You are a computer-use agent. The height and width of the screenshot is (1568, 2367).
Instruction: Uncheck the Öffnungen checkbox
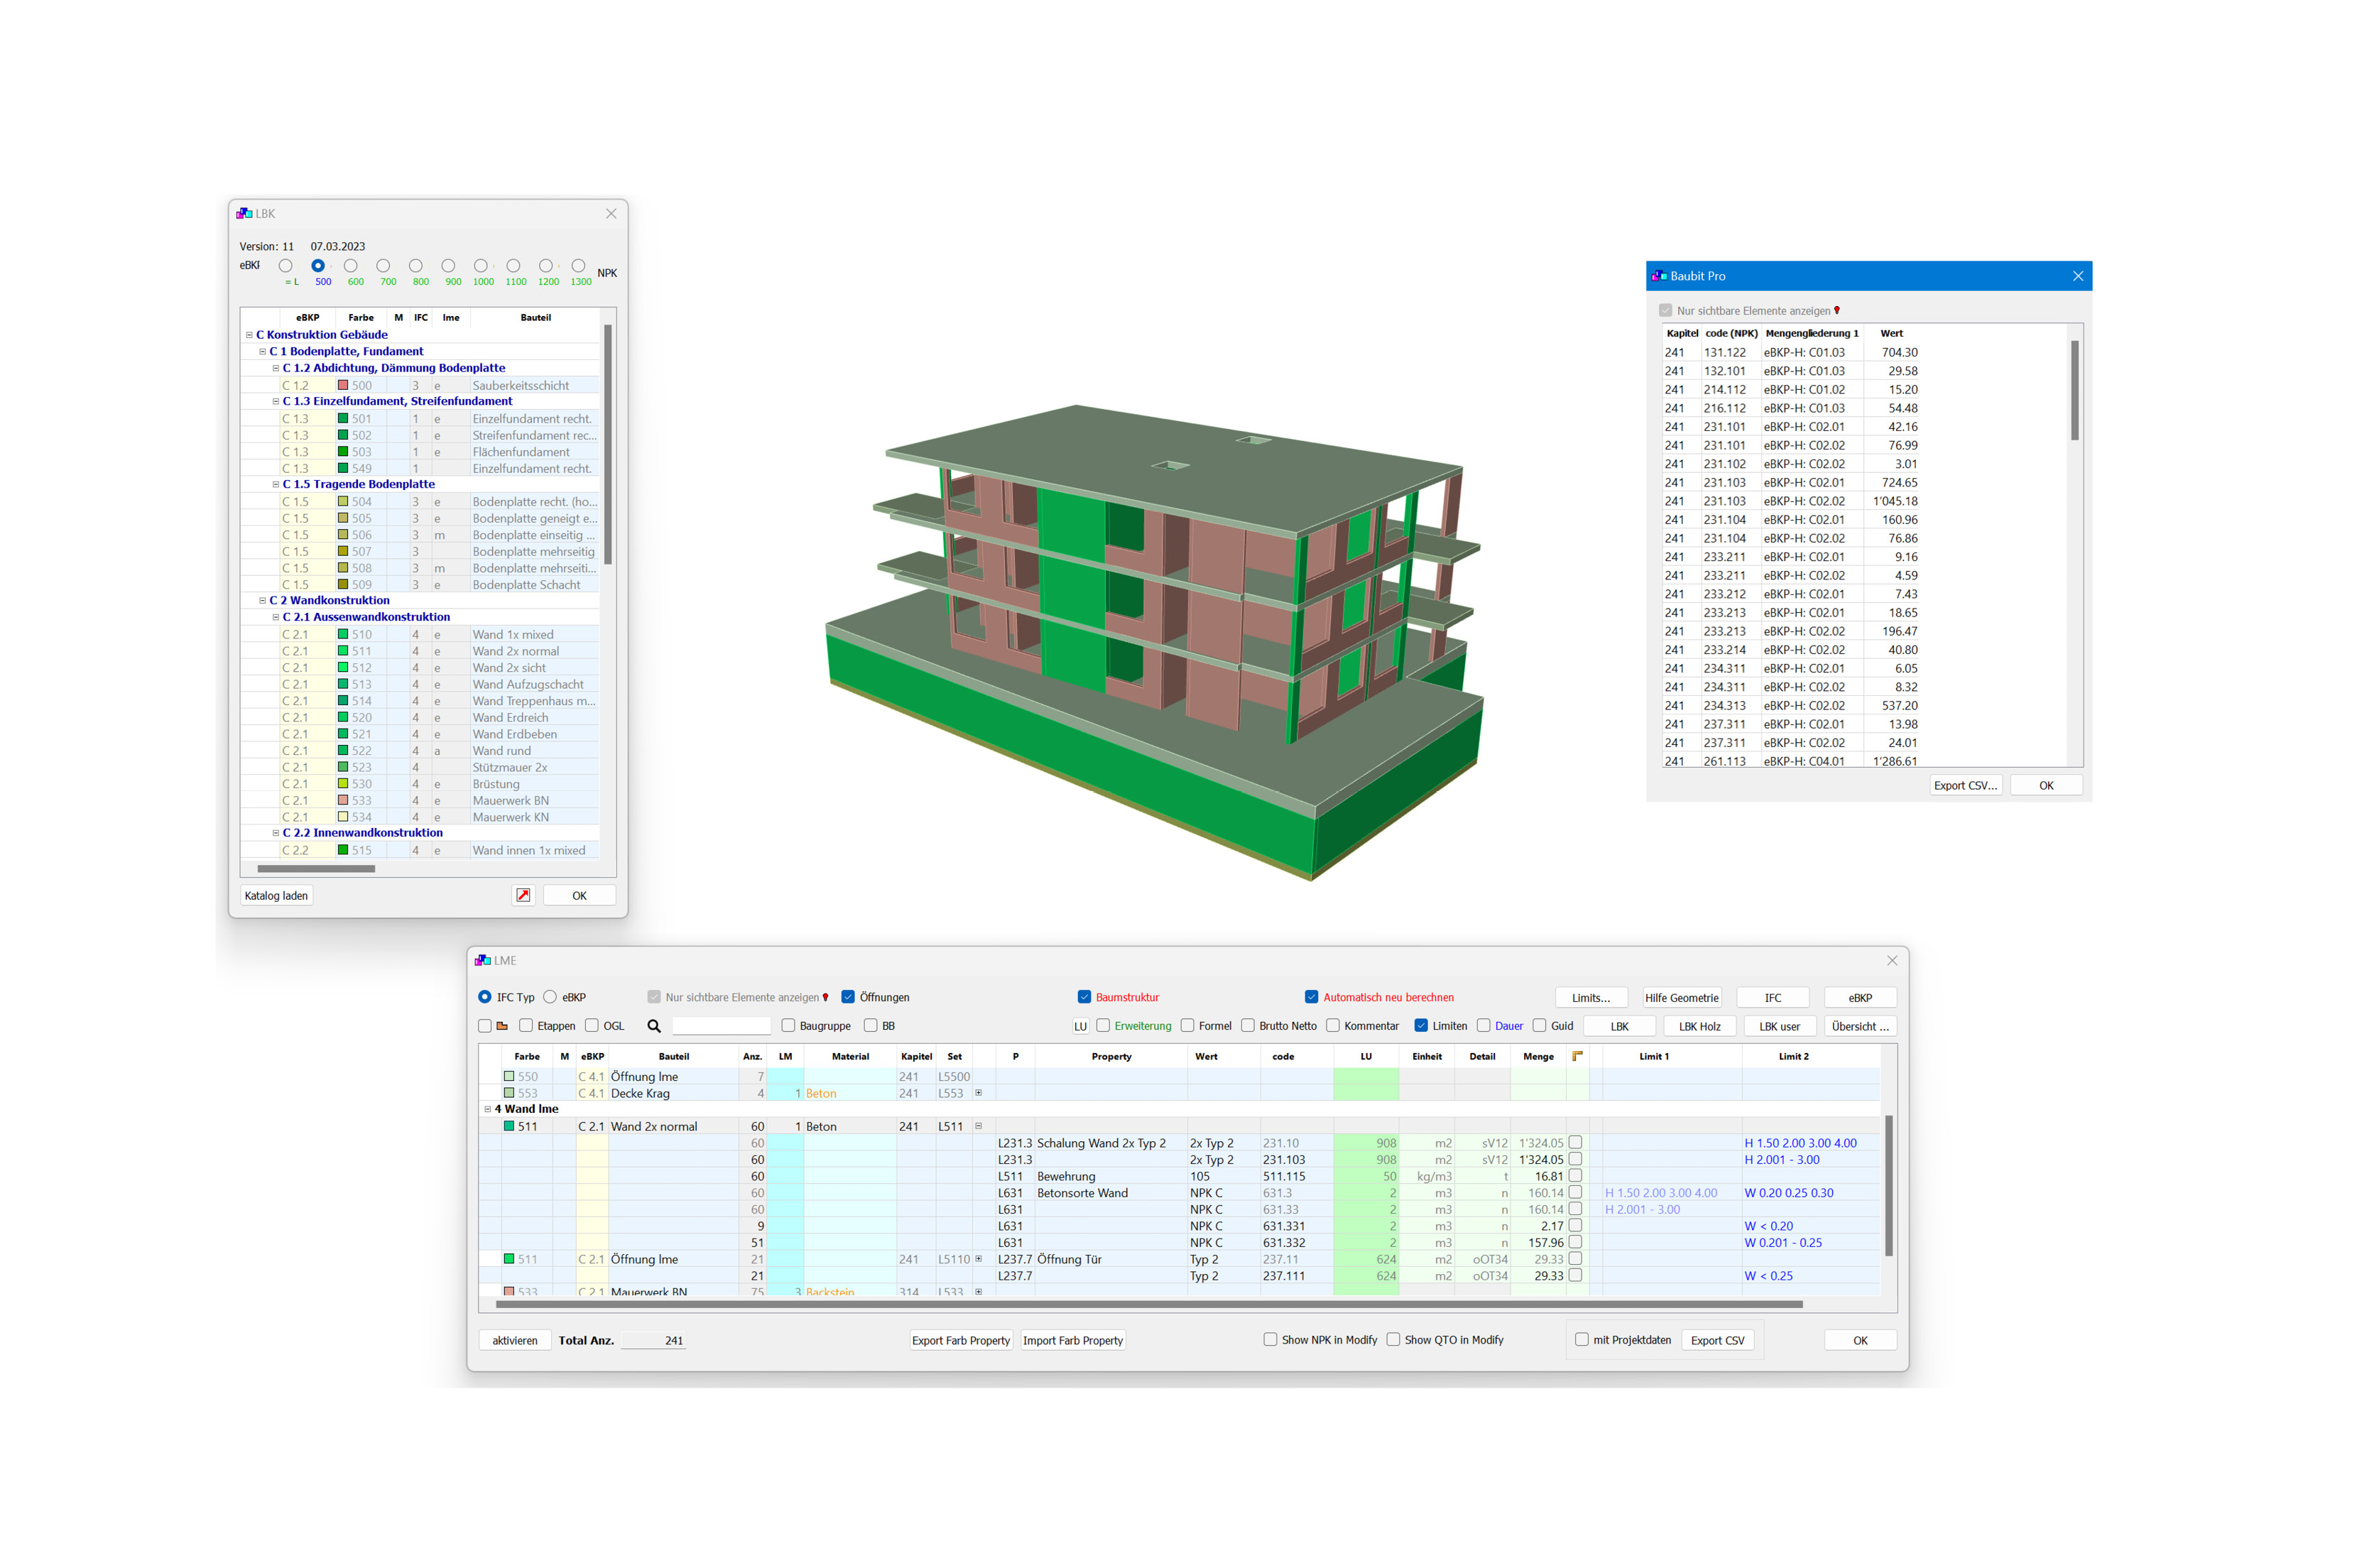point(848,997)
